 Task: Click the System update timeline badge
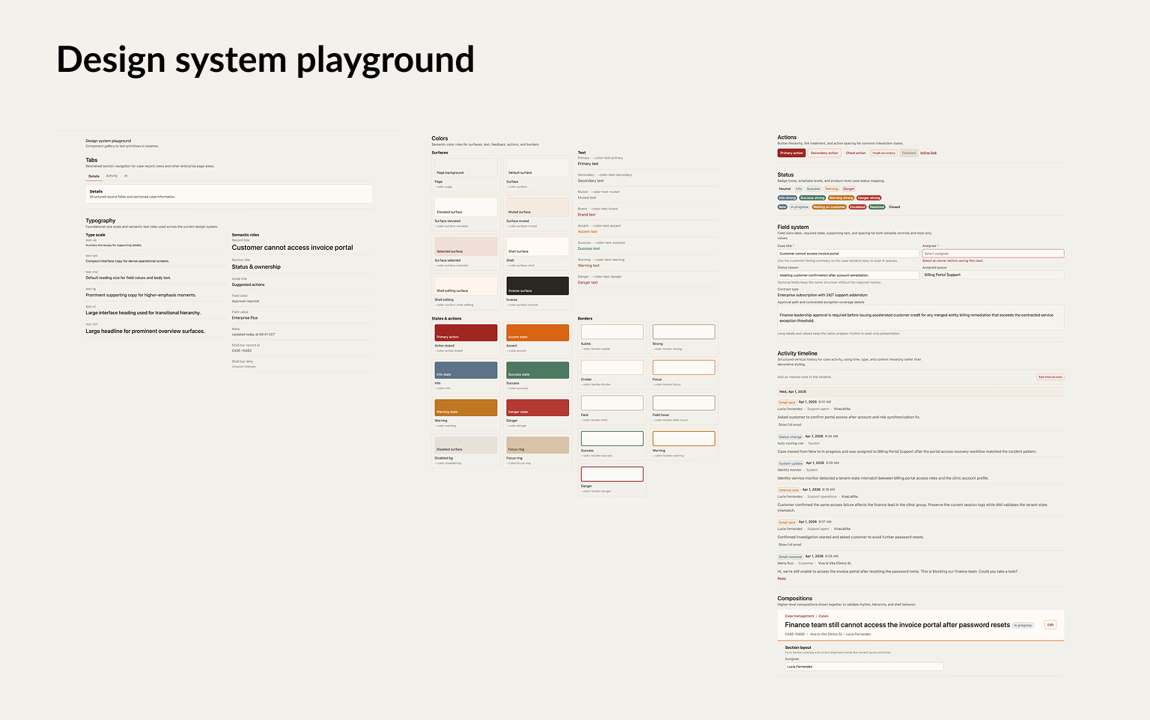pyautogui.click(x=791, y=463)
